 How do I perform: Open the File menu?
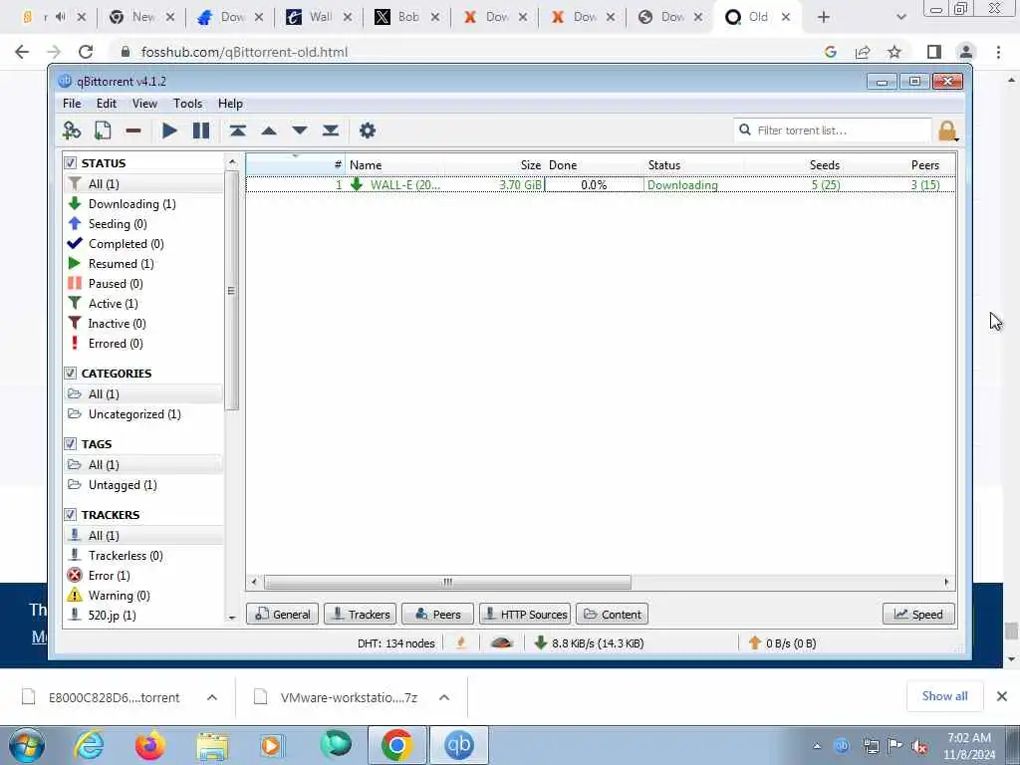(x=72, y=104)
